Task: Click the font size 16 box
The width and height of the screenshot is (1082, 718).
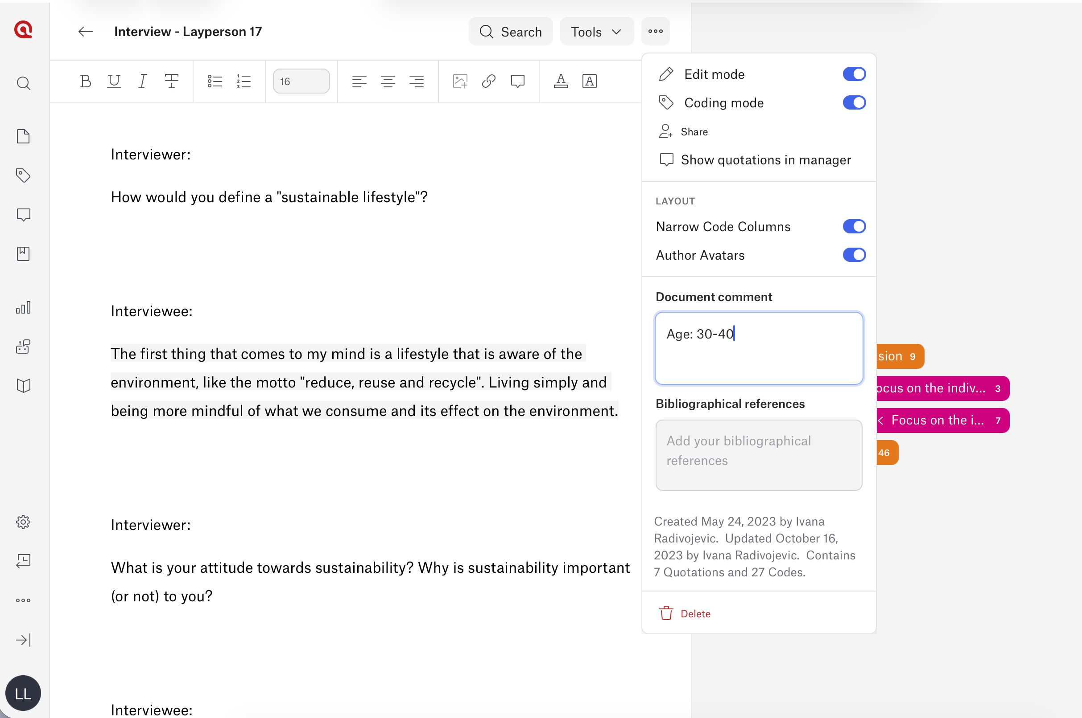Action: [301, 81]
